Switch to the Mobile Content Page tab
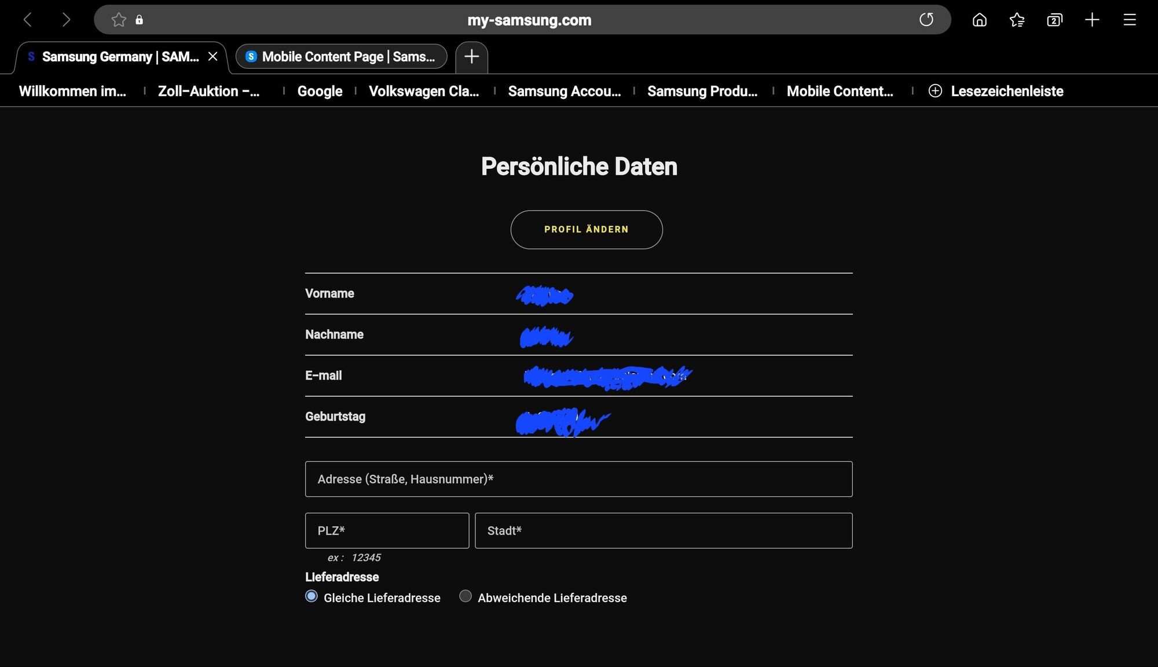 click(x=342, y=57)
